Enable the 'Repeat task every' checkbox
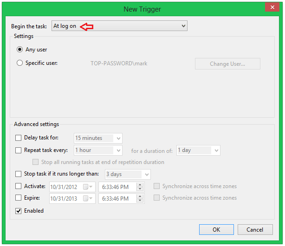This screenshot has height=246, width=285. [x=19, y=150]
